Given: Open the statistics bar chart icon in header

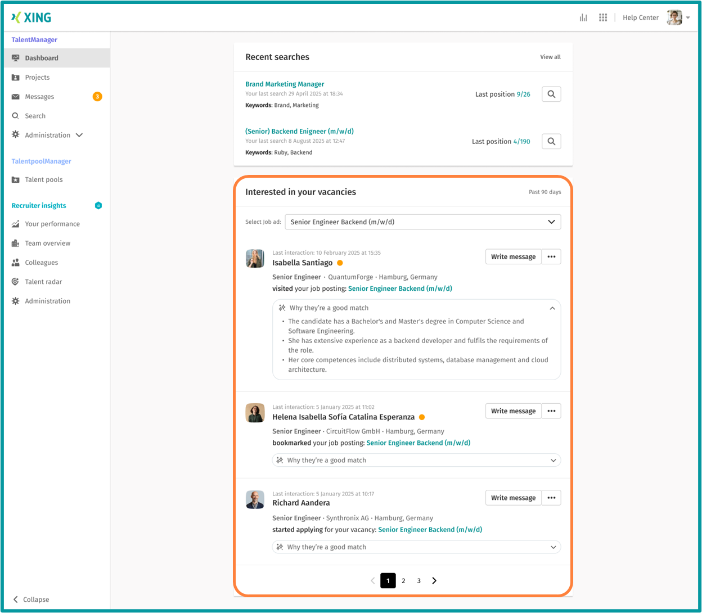Looking at the screenshot, I should [x=583, y=17].
